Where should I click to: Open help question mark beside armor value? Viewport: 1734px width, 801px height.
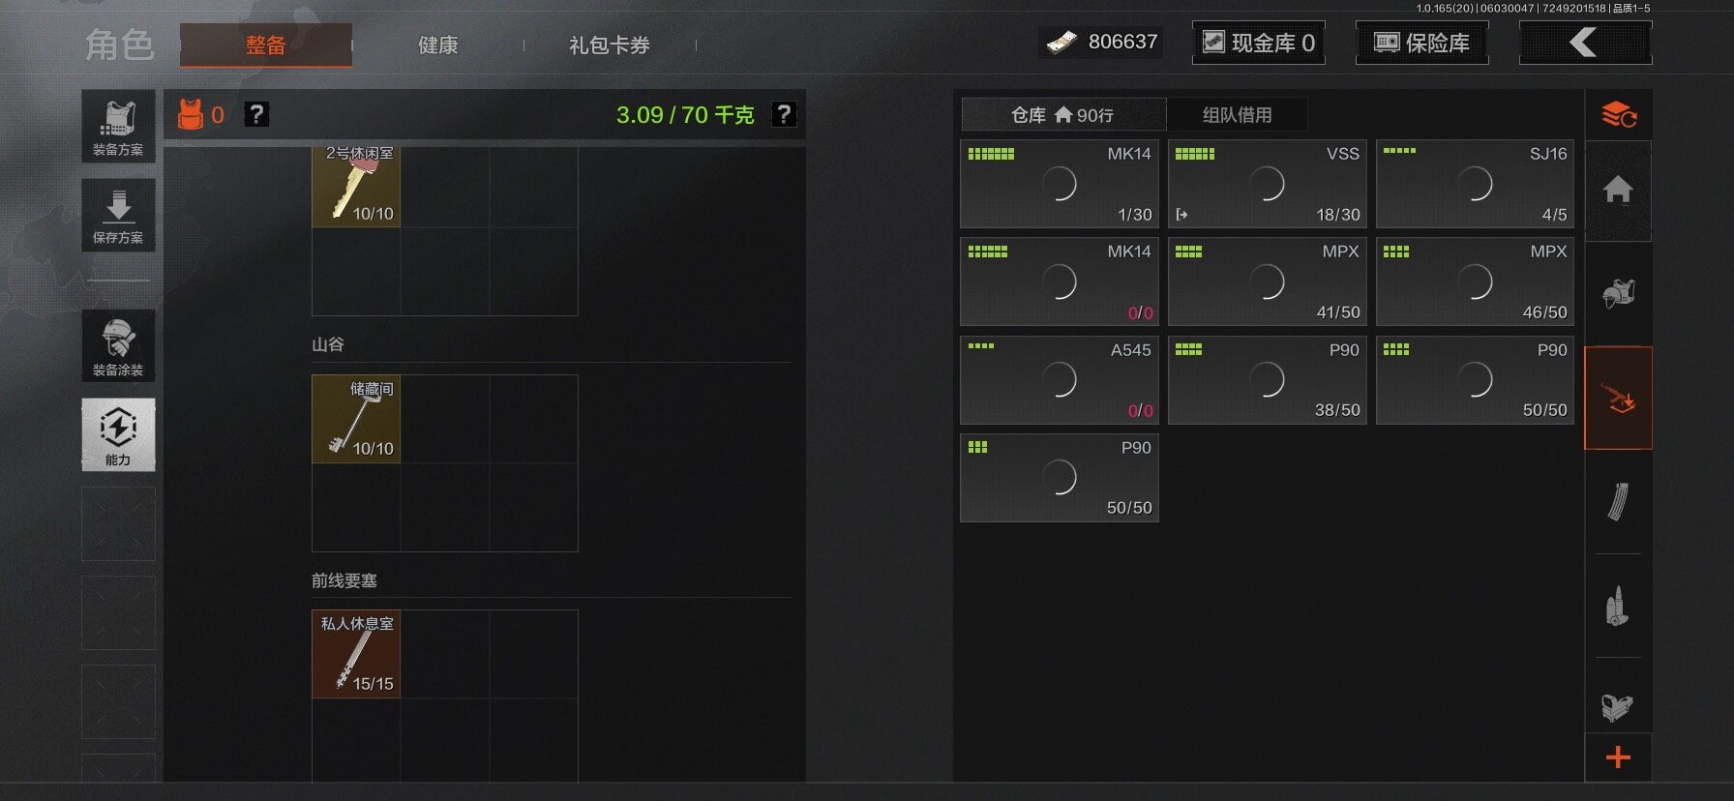point(255,114)
